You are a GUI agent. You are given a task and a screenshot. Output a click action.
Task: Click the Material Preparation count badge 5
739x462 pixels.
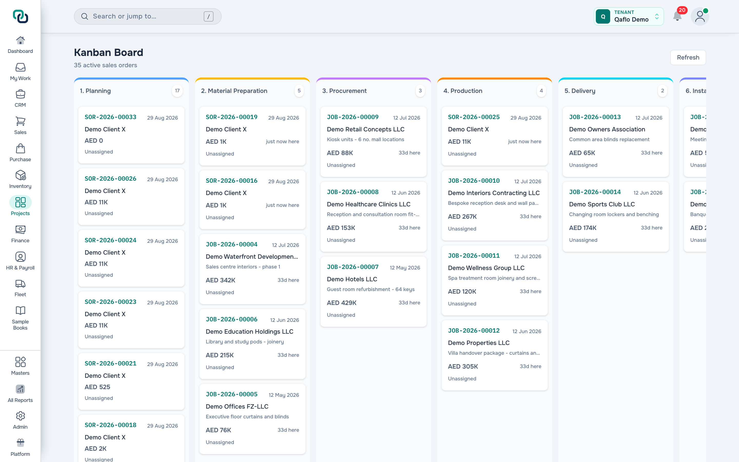(x=299, y=91)
